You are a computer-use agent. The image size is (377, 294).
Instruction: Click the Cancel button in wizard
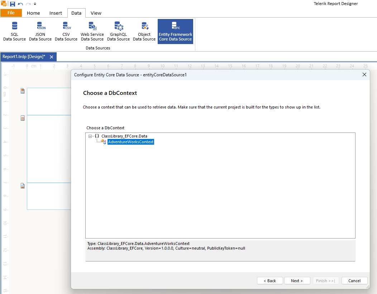tap(354, 280)
